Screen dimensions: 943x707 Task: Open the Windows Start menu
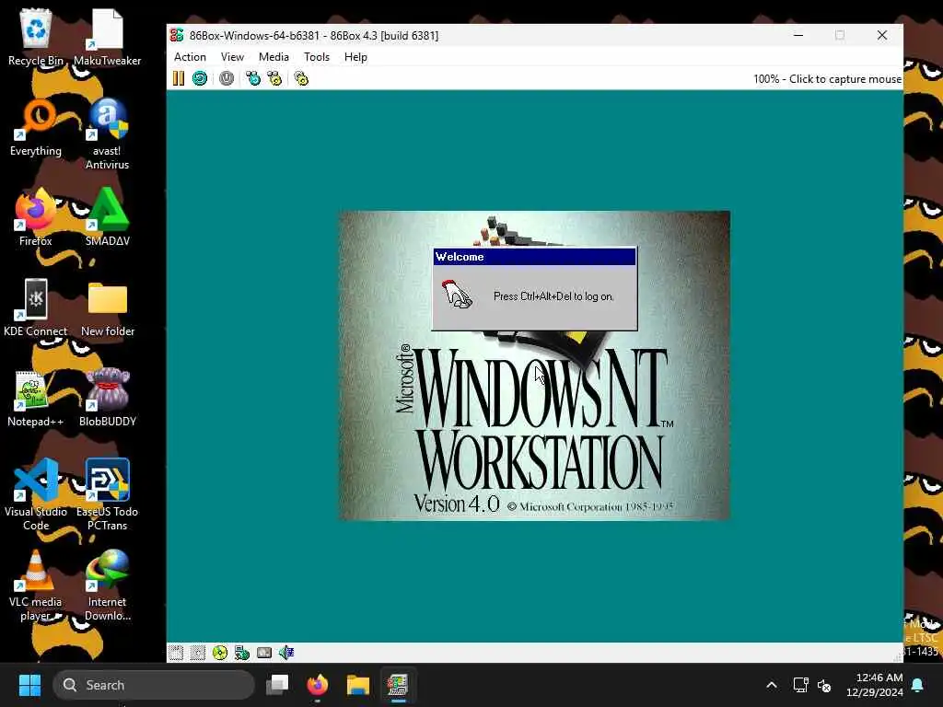point(29,685)
